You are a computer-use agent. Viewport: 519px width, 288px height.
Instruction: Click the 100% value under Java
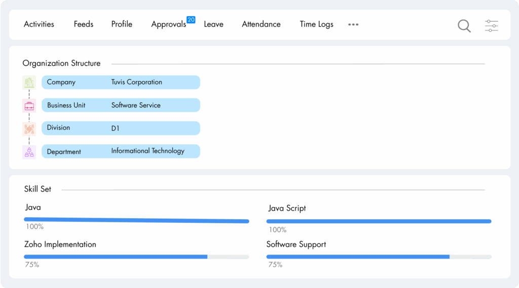click(x=35, y=226)
